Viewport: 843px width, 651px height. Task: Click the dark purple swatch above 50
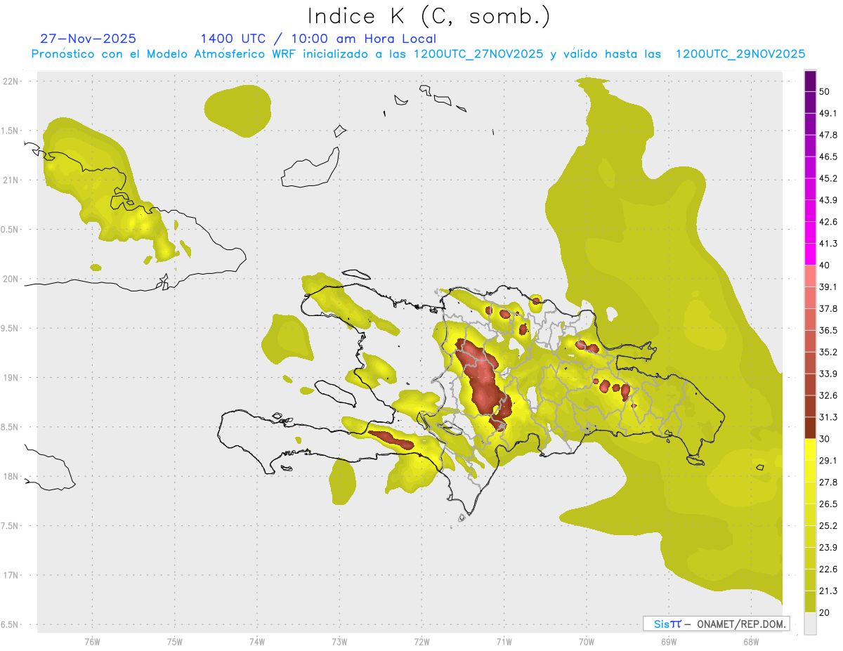pyautogui.click(x=810, y=81)
